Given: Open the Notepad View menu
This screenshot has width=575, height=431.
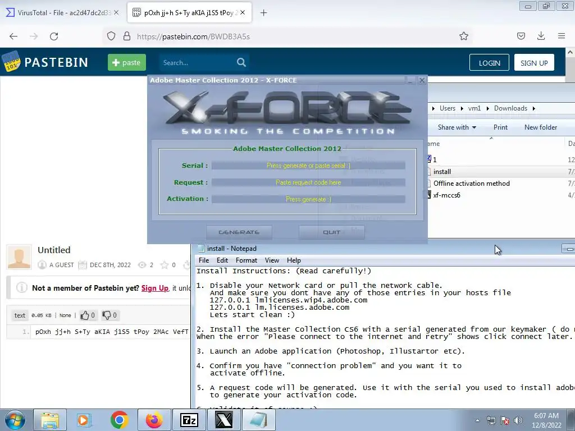Looking at the screenshot, I should point(272,260).
